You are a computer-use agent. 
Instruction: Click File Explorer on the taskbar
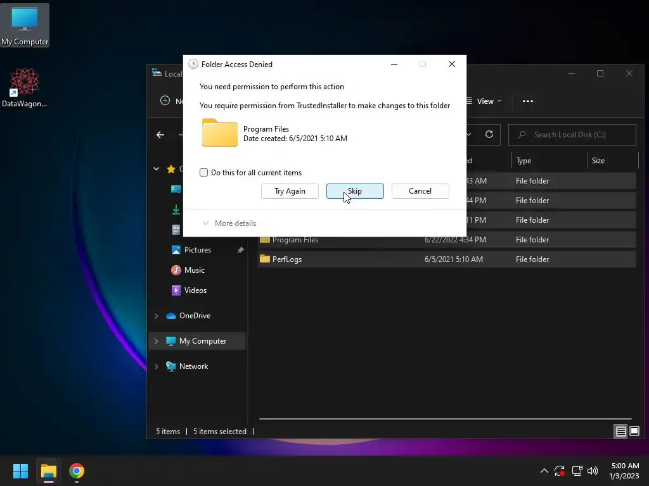48,471
